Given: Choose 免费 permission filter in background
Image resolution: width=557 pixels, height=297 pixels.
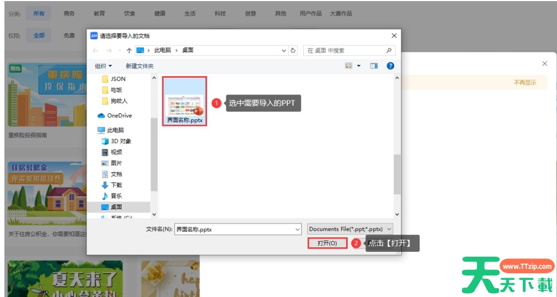Looking at the screenshot, I should coord(69,35).
